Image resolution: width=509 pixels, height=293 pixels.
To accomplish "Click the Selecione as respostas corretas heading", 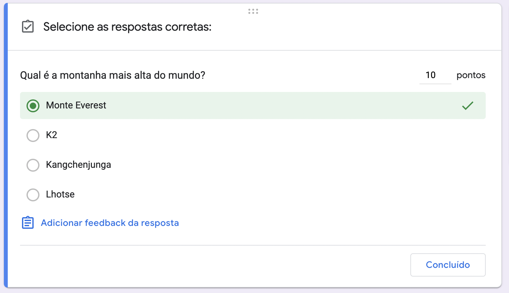I will tap(127, 27).
